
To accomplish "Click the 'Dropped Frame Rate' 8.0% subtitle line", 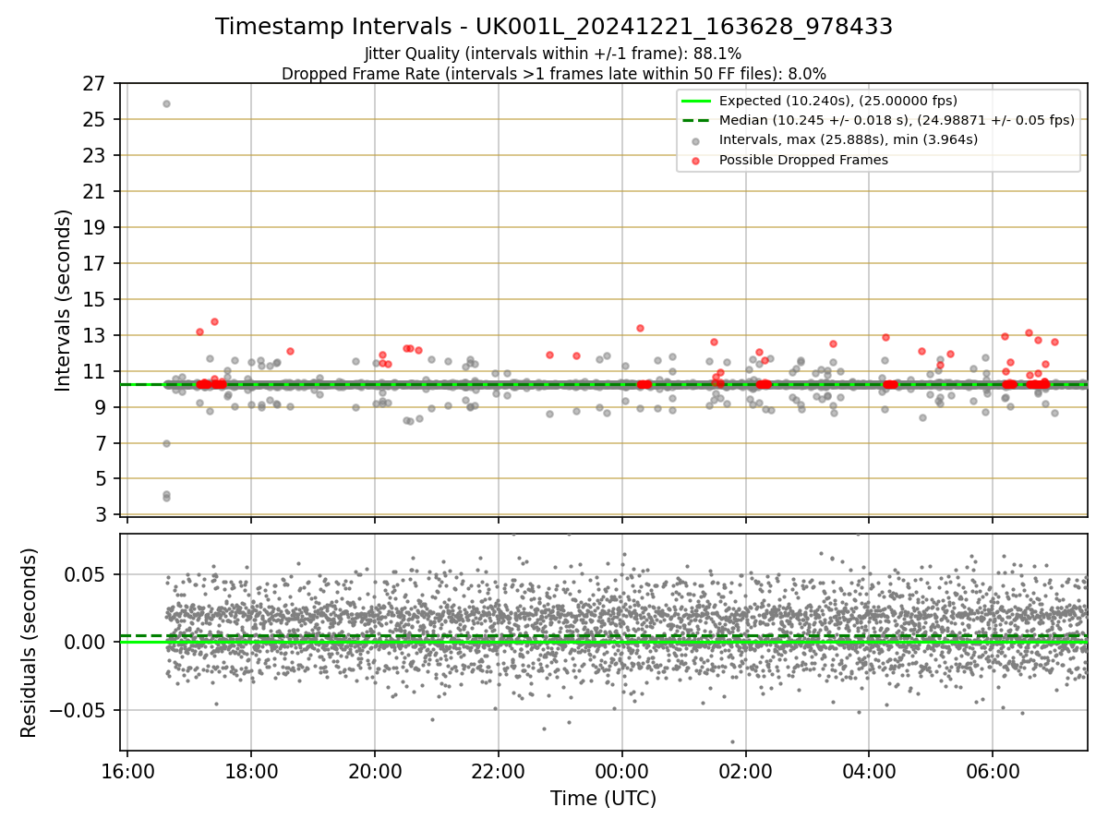I will (554, 73).
